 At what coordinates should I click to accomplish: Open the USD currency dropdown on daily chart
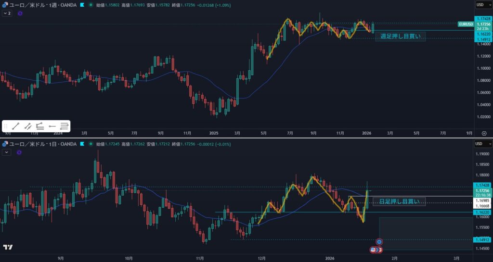(482, 144)
